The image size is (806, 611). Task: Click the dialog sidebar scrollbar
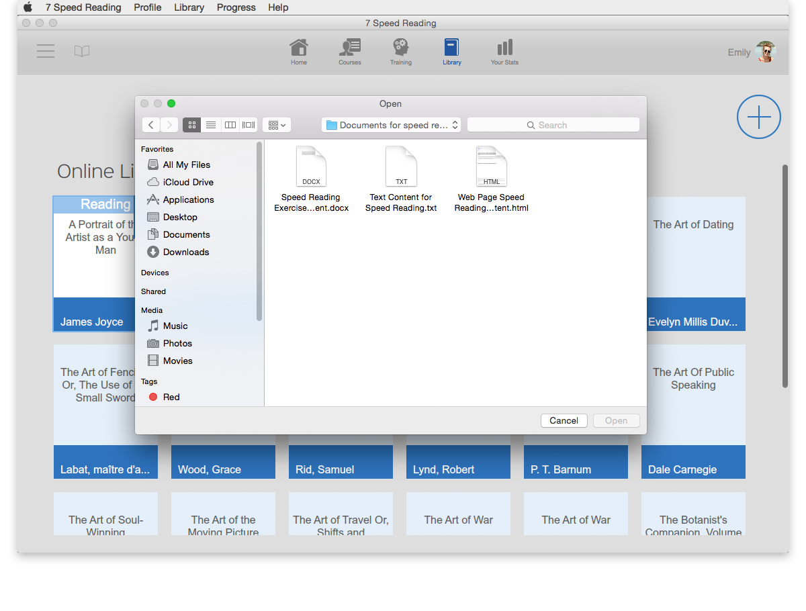(259, 231)
